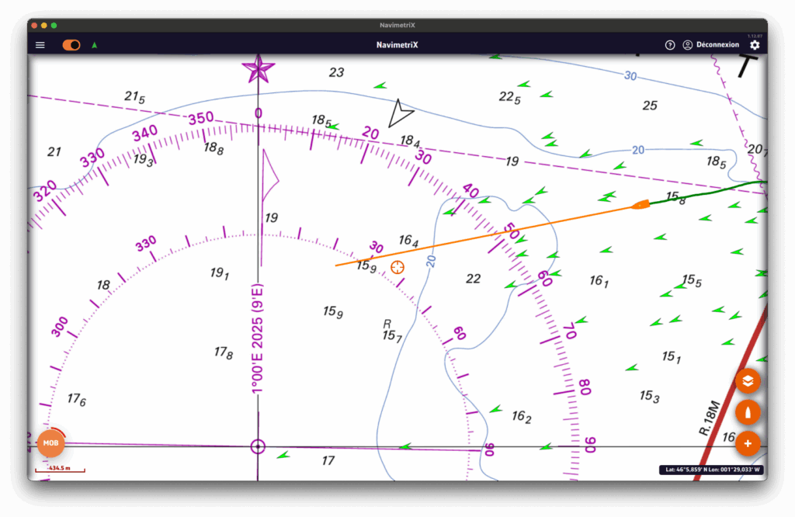Click the user account profile icon
Image resolution: width=795 pixels, height=517 pixels.
[687, 45]
